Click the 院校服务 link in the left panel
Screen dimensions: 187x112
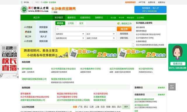click(44, 32)
